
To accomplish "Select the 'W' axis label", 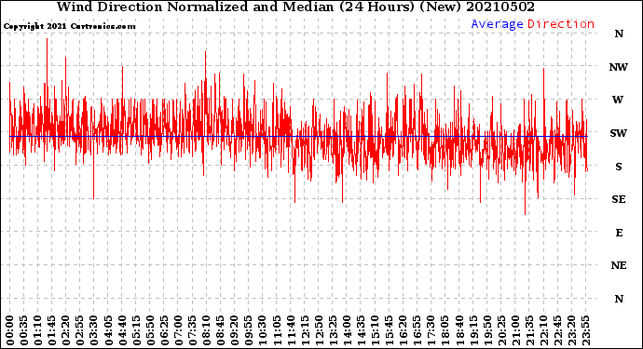I will click(618, 100).
